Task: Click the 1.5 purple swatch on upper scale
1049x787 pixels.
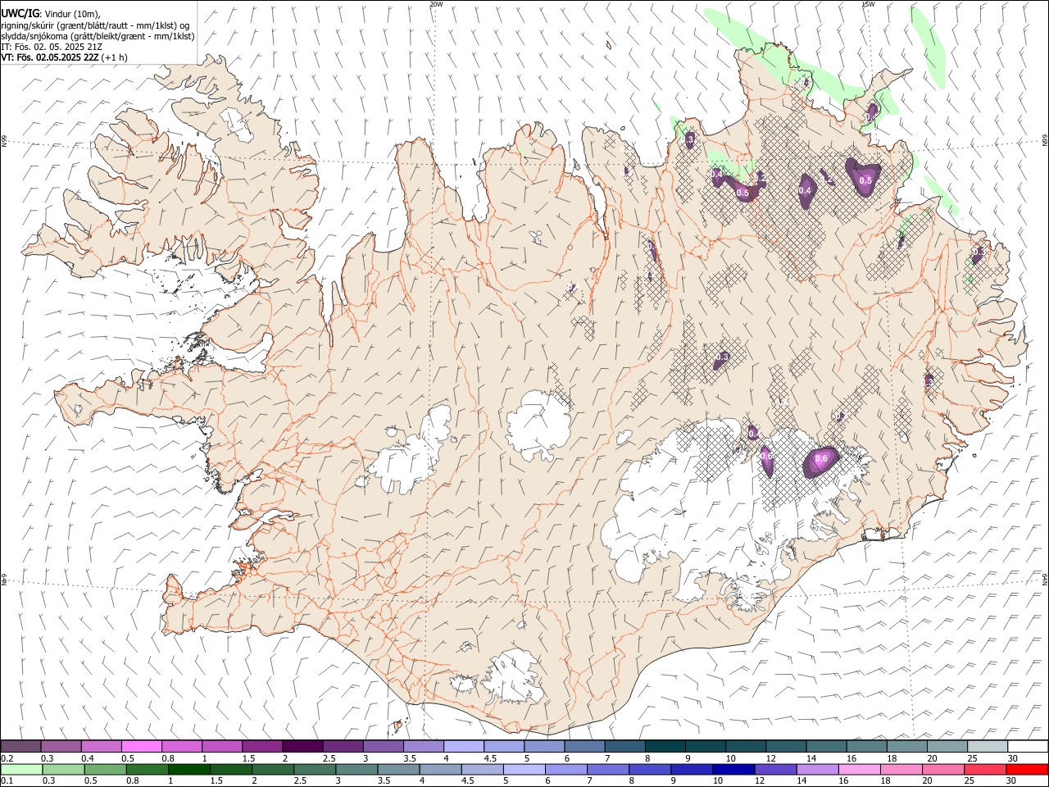Action: (x=262, y=746)
